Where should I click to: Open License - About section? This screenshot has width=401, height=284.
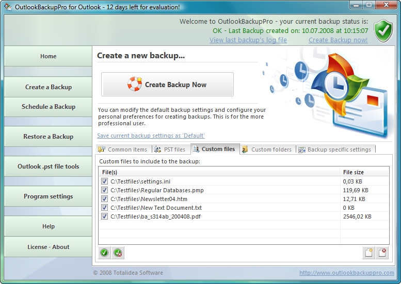click(48, 247)
